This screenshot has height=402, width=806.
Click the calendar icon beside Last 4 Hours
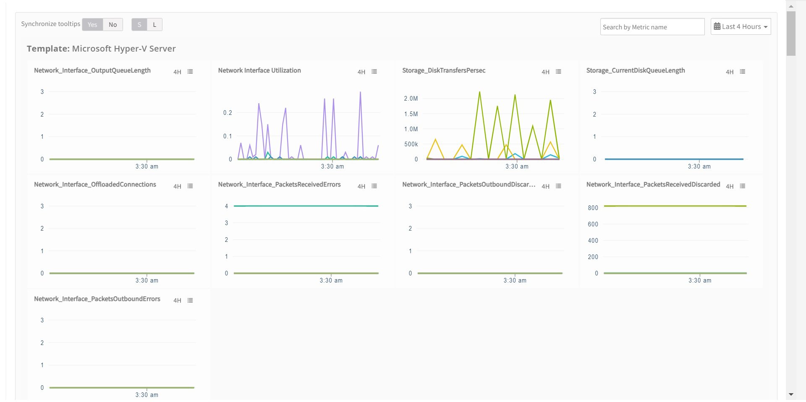tap(717, 26)
